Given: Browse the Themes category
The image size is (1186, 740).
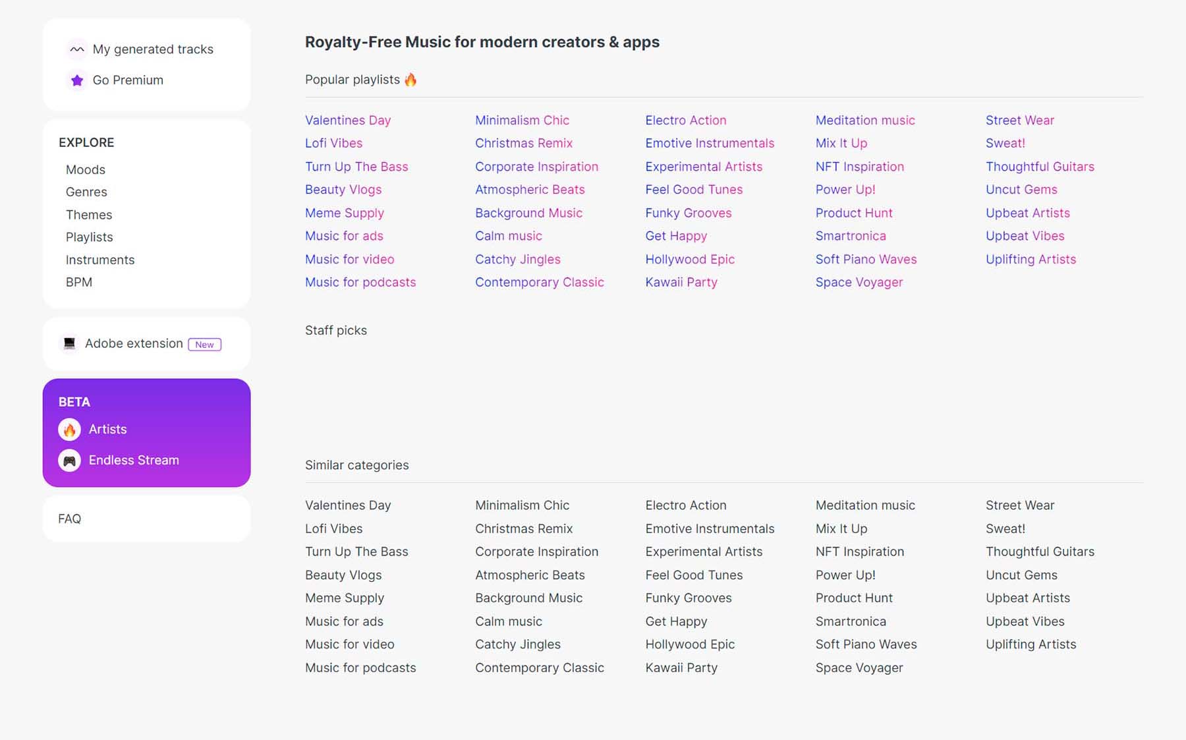Looking at the screenshot, I should tap(88, 214).
